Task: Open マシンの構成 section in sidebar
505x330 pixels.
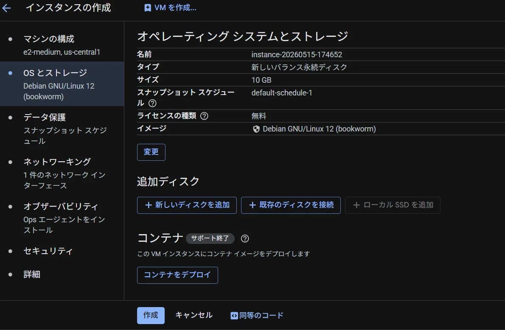Action: tap(62, 45)
